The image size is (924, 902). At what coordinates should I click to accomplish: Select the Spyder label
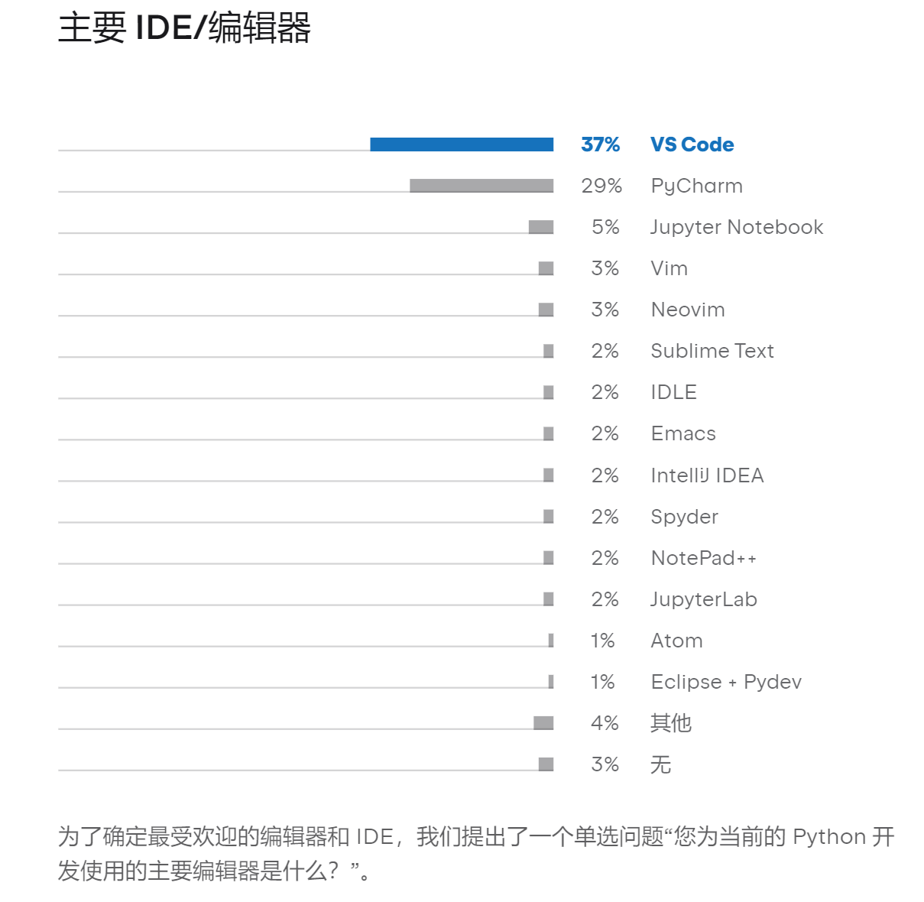(684, 517)
